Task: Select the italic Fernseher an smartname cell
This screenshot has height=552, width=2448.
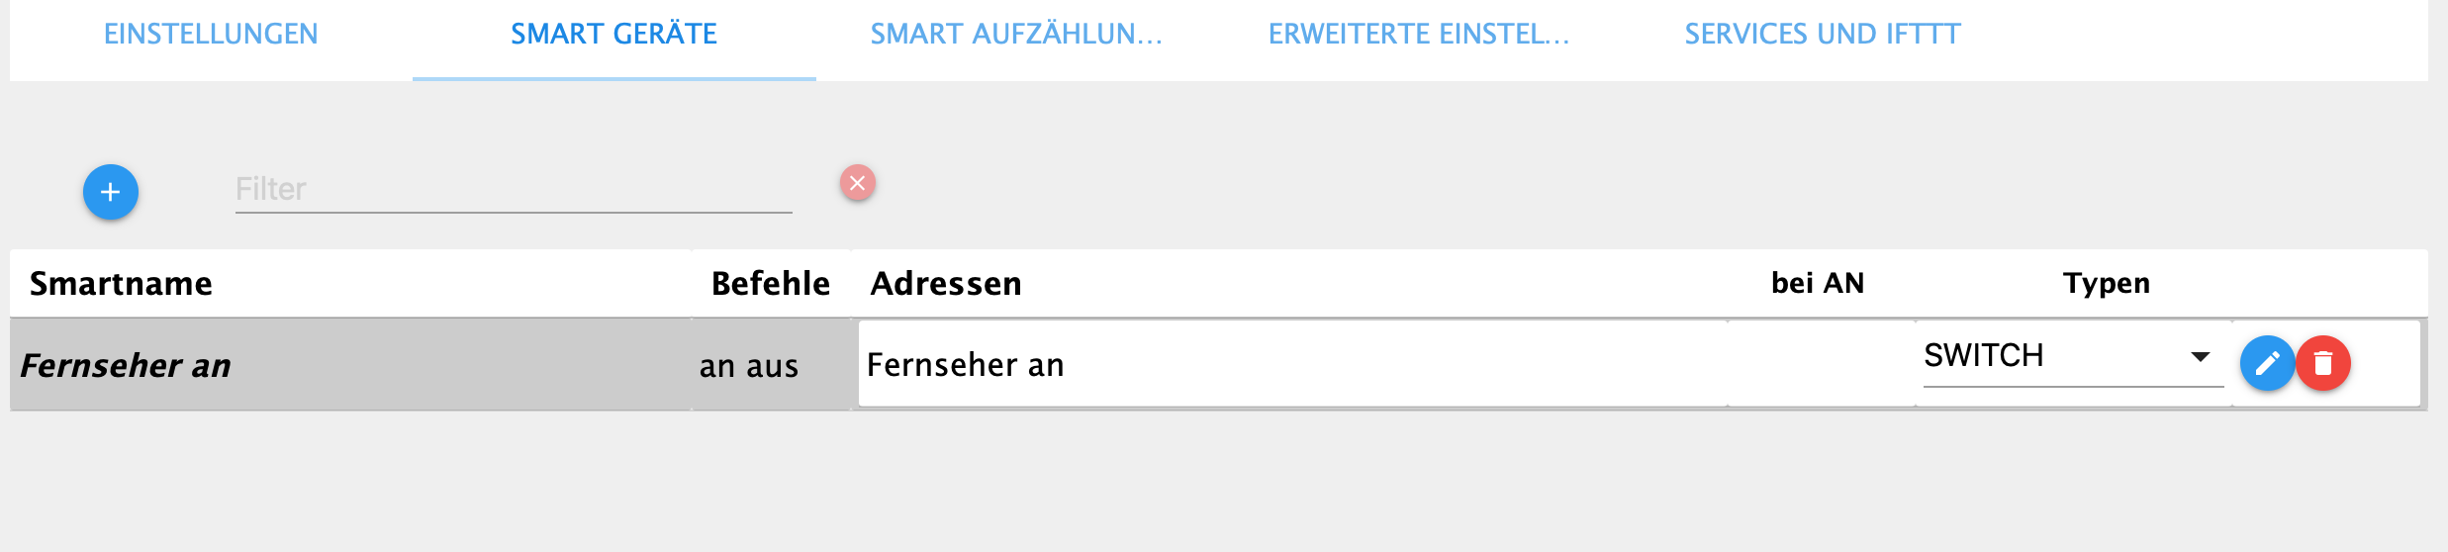Action: (x=126, y=366)
